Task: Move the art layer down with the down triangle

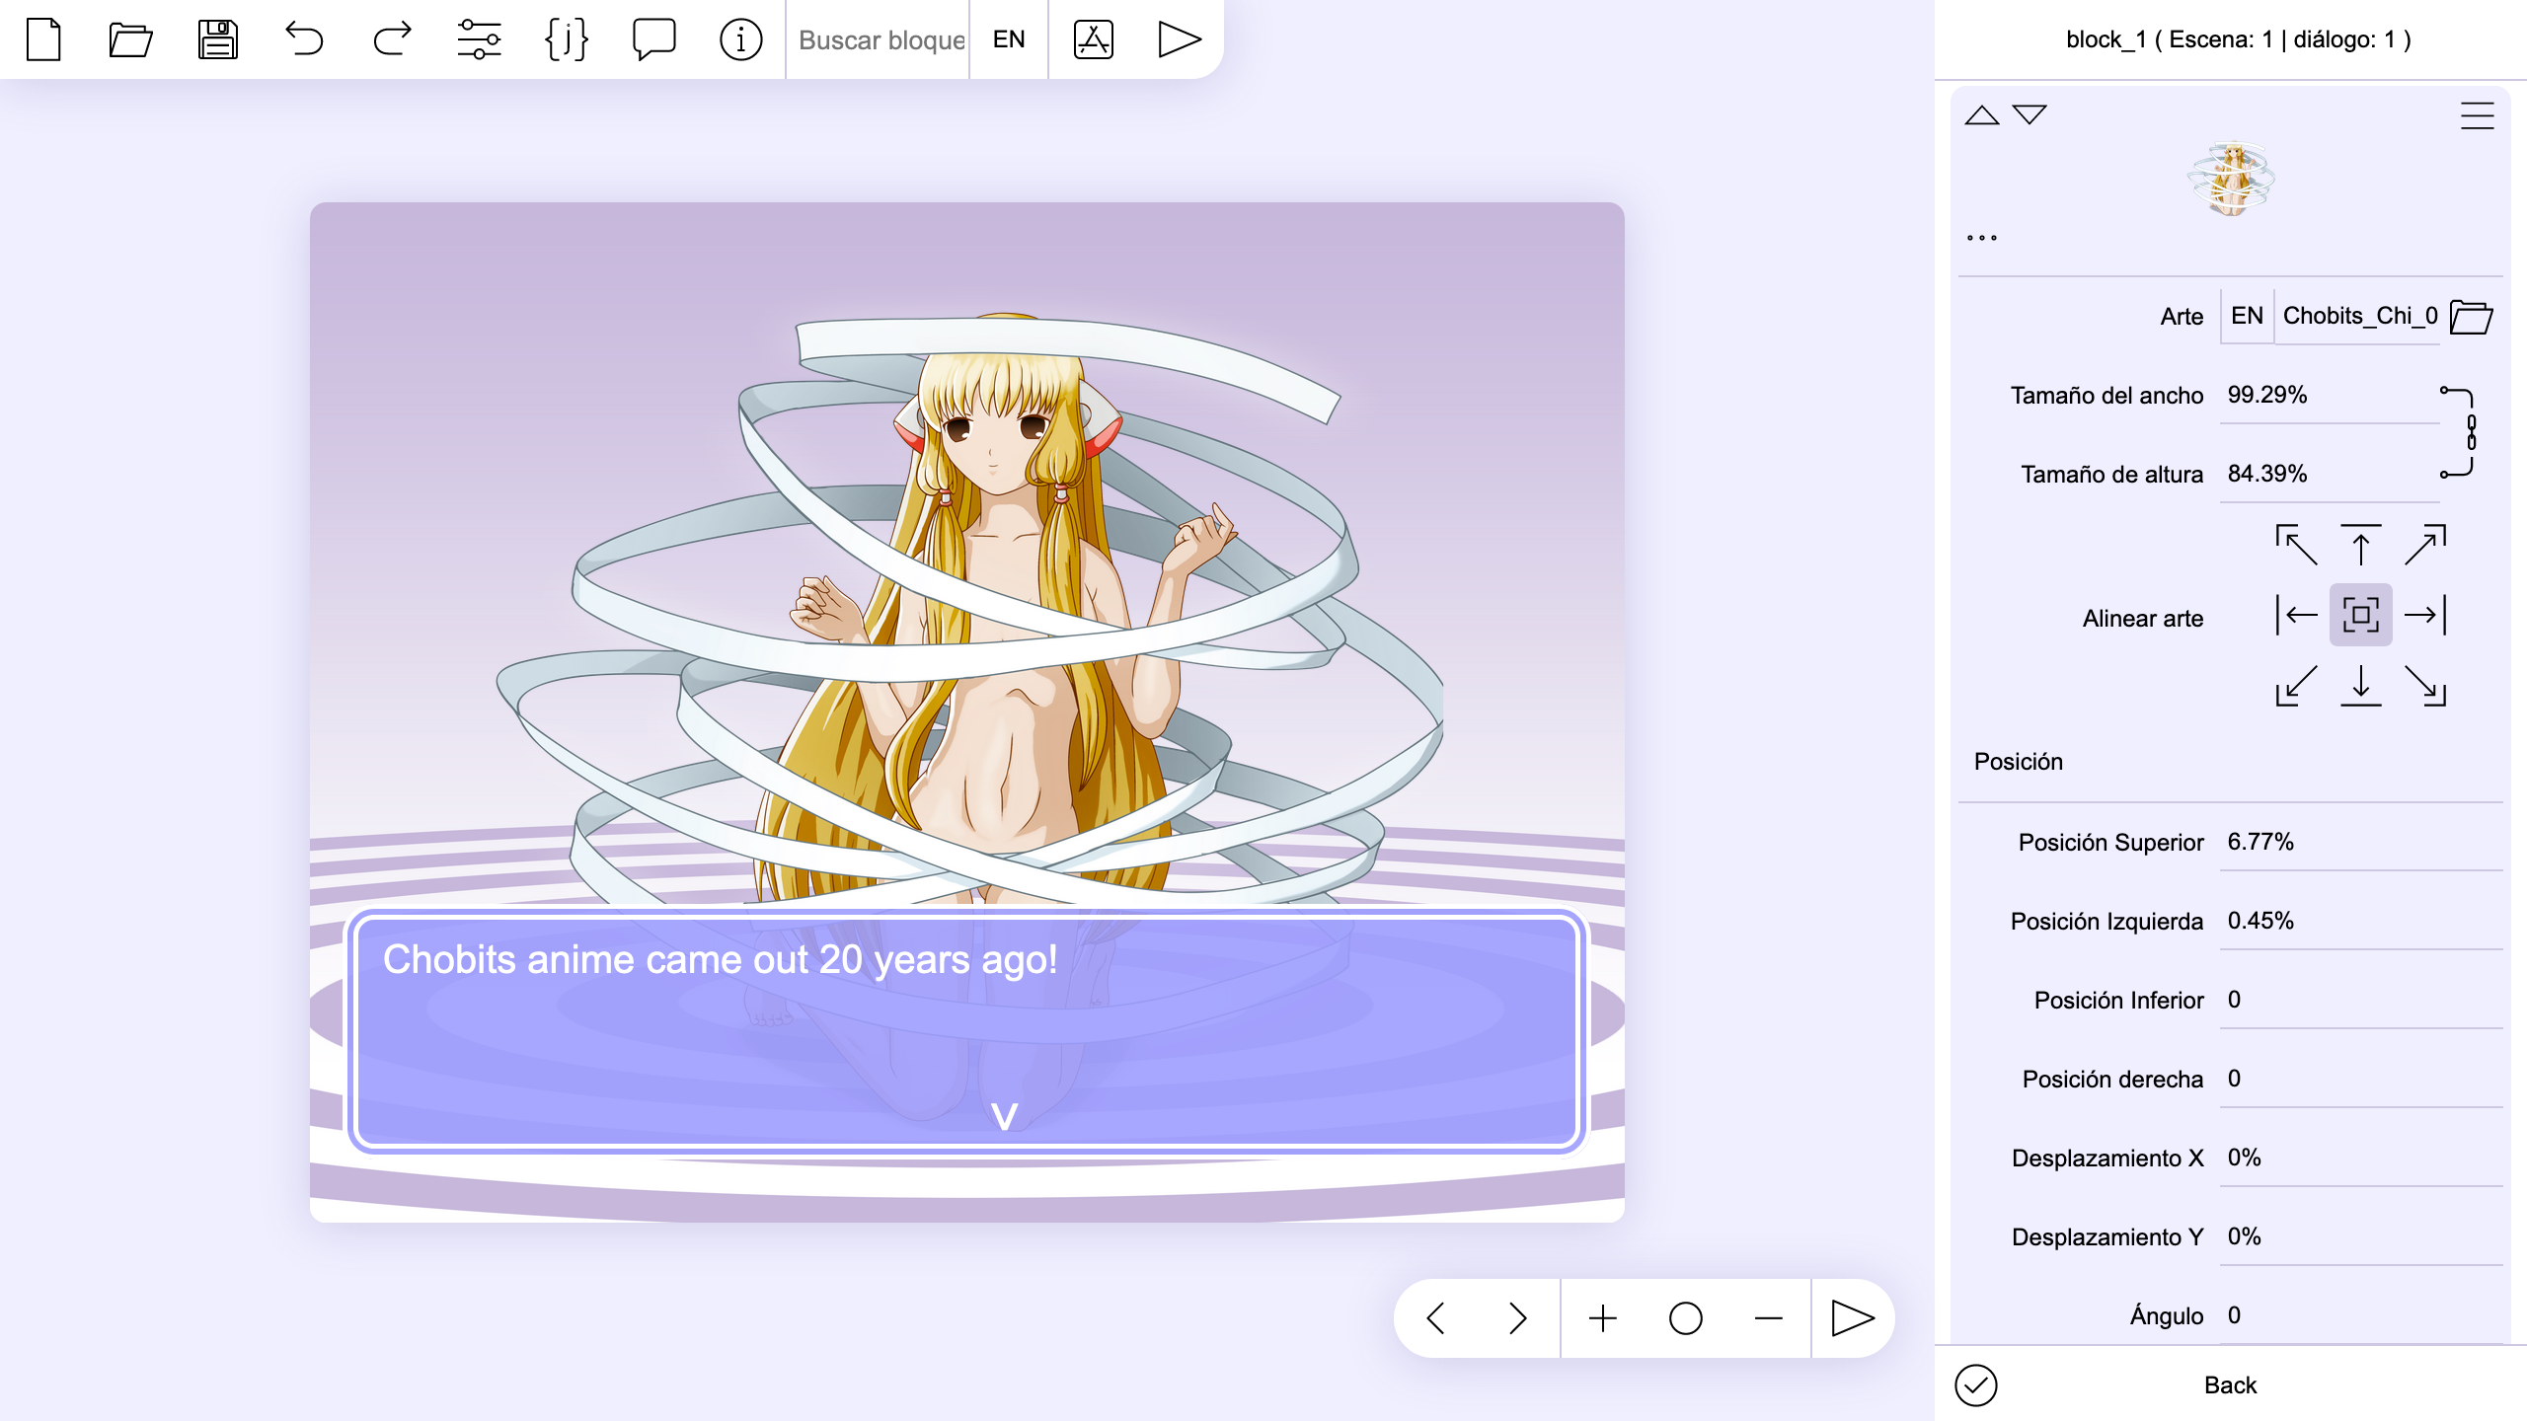Action: [x=2029, y=115]
